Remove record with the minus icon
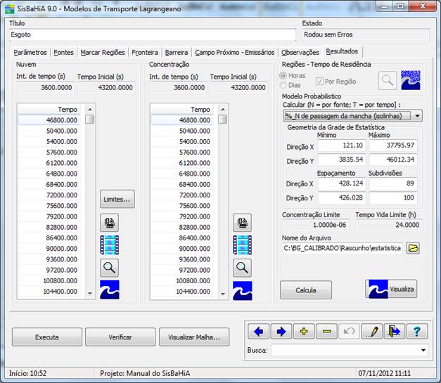Screen dimensions: 441x383 [326, 332]
